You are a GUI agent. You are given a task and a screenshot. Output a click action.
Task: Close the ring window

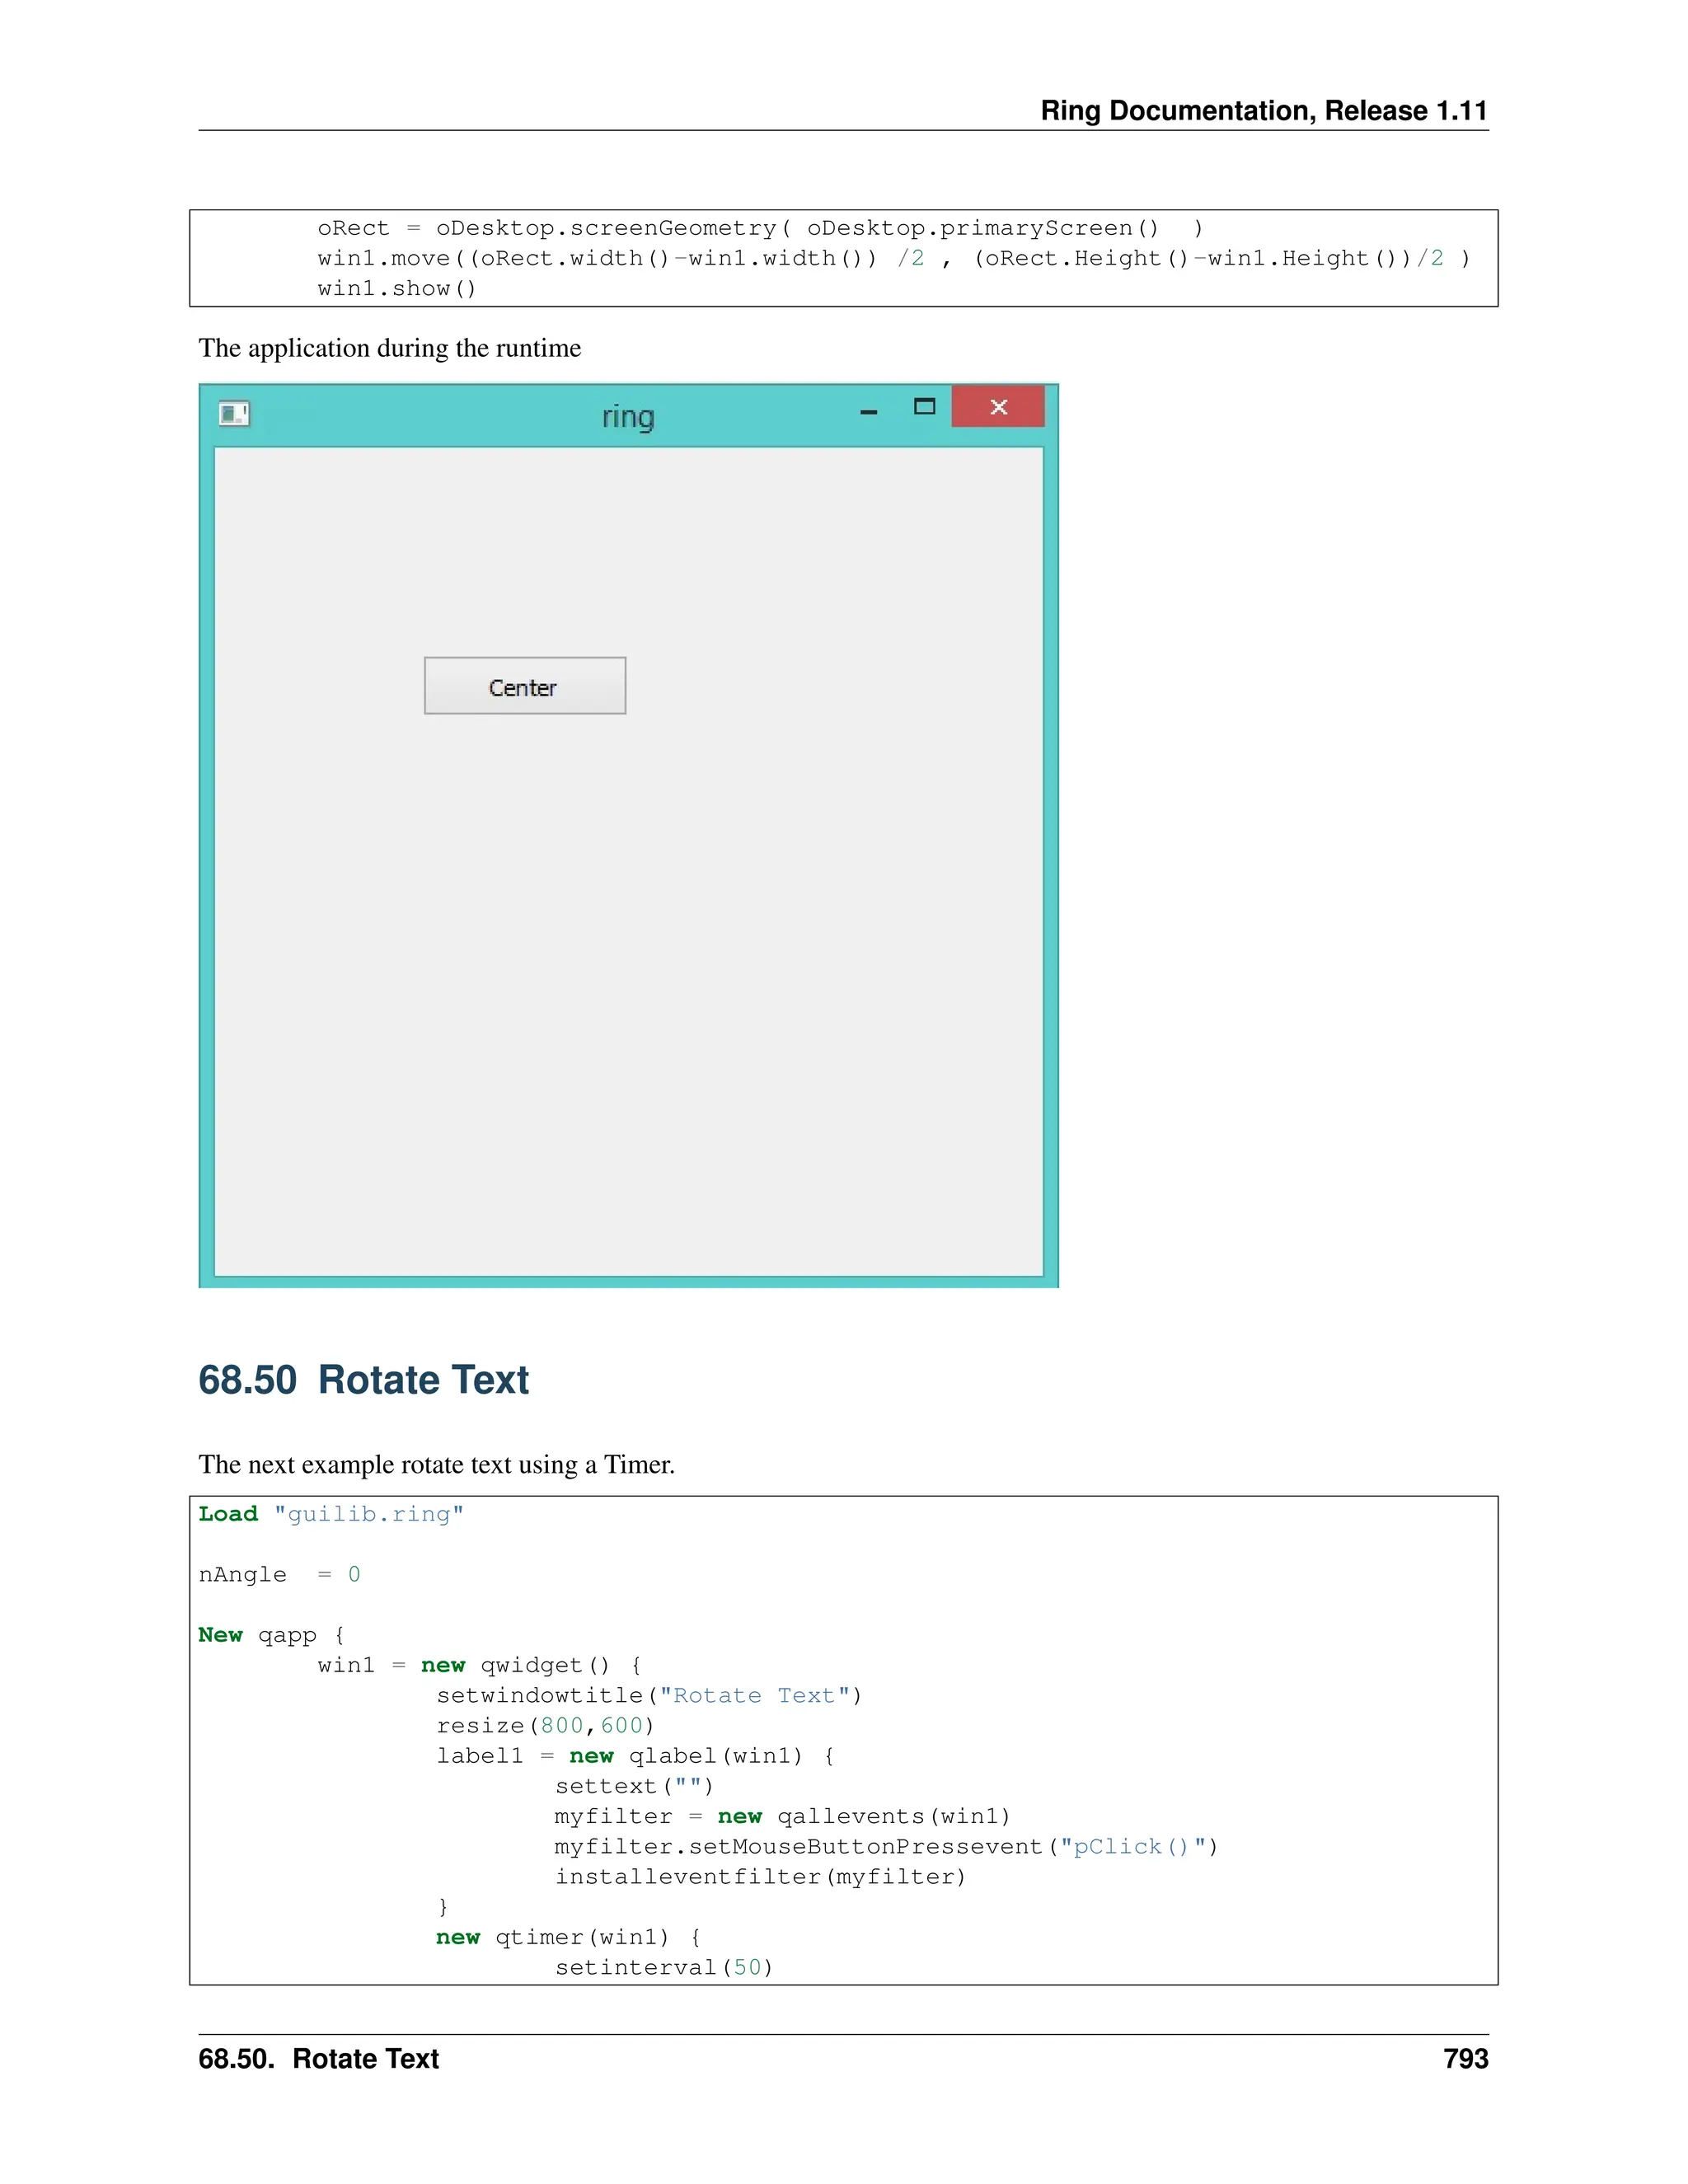tap(997, 407)
